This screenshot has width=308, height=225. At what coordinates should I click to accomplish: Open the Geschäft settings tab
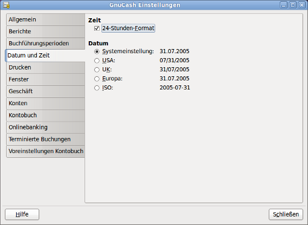[45, 91]
